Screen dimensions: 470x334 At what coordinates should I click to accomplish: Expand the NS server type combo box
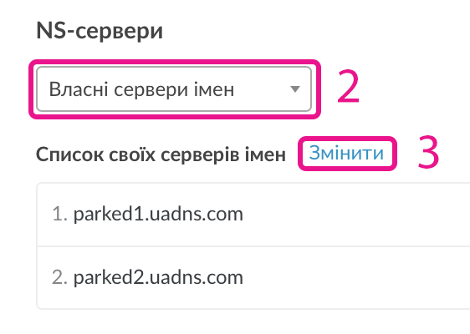[174, 89]
